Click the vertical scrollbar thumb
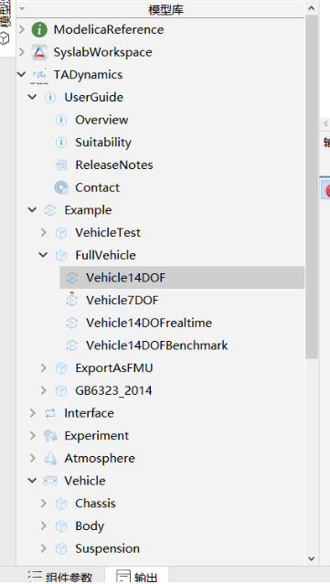 (x=312, y=187)
